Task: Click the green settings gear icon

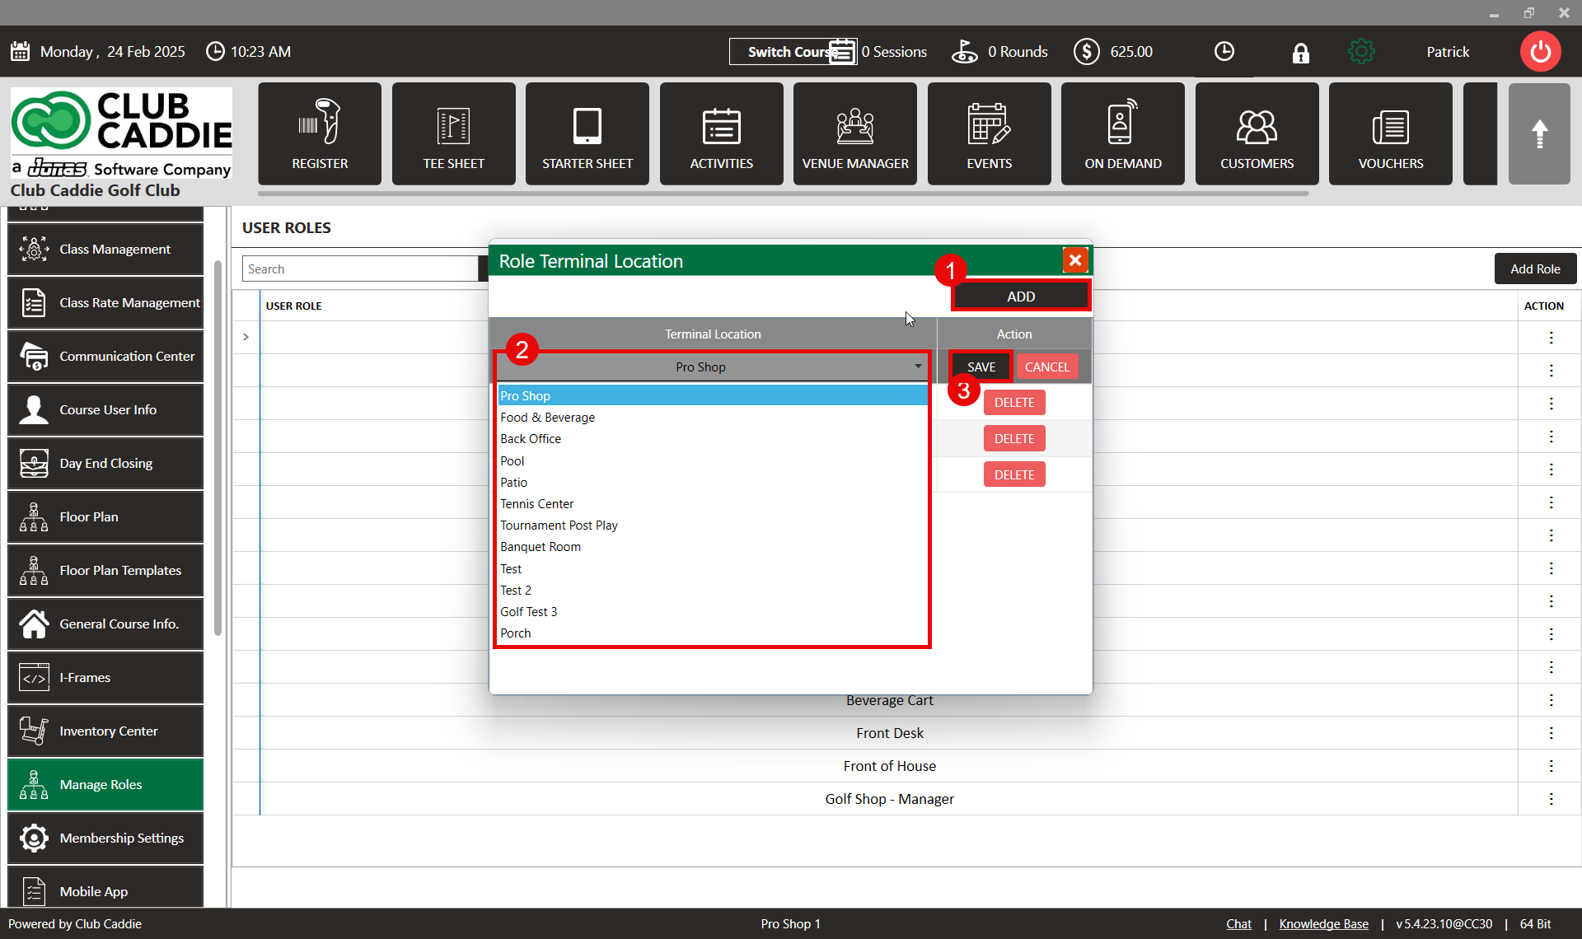Action: click(1361, 52)
